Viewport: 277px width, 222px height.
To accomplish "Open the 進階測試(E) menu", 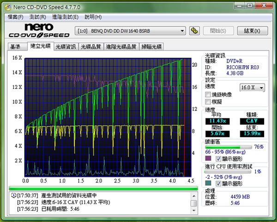I will click(x=66, y=17).
